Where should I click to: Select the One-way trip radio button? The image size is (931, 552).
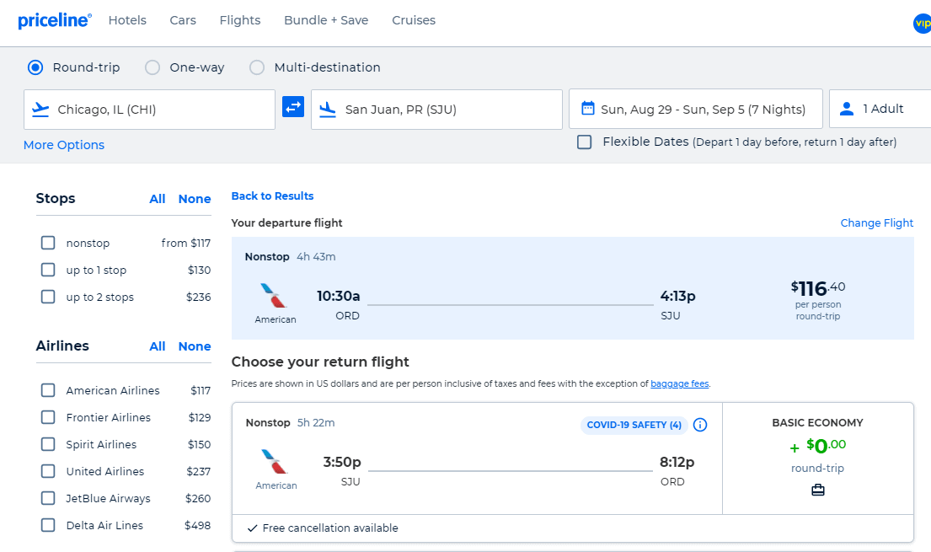[152, 67]
